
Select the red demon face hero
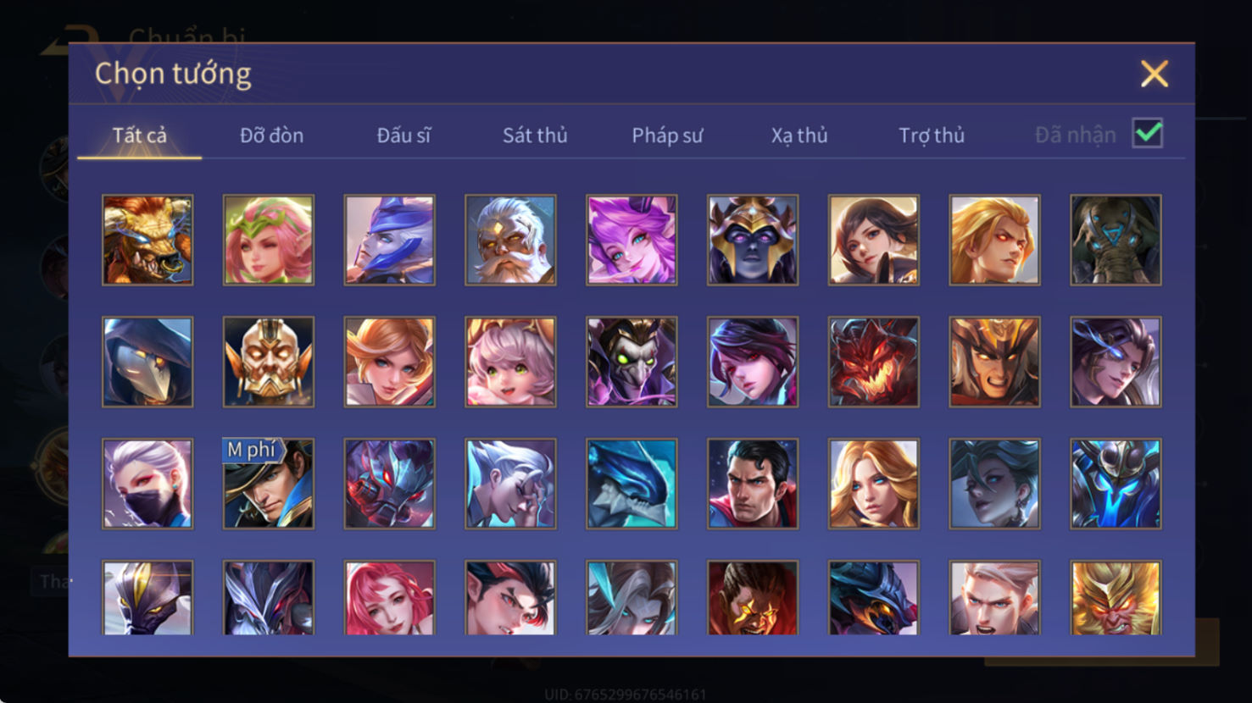[874, 363]
